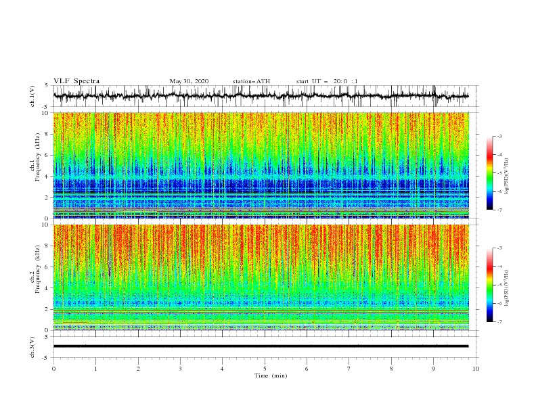This screenshot has width=536, height=414.
Task: Click the '7' tick label on time axis
Action: pos(349,369)
